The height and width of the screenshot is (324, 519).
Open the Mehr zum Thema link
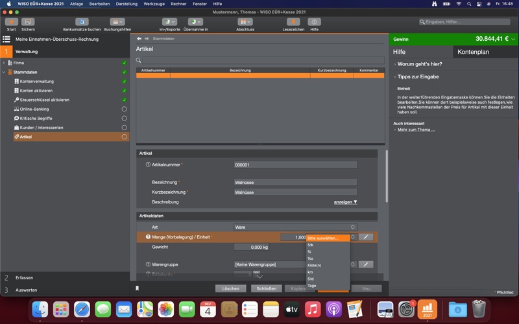coord(416,130)
